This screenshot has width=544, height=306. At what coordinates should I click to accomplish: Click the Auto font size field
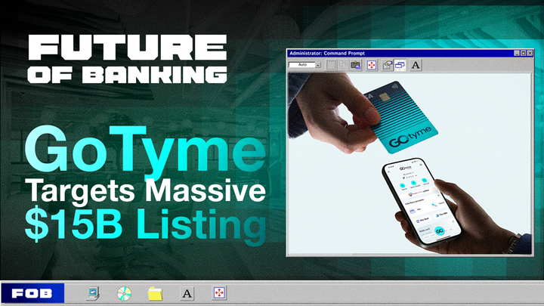tap(301, 65)
